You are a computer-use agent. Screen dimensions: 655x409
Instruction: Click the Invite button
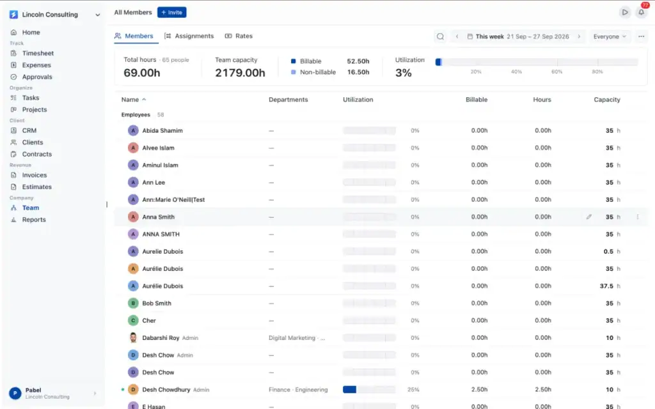171,13
